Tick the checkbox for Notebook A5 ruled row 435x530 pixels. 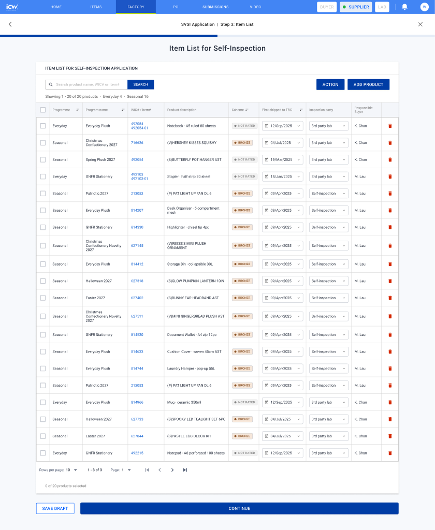click(43, 126)
